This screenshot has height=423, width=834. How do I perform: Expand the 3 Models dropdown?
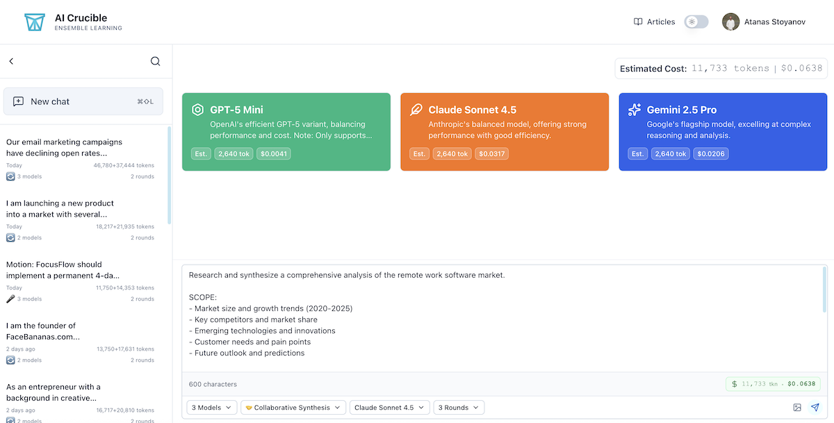click(x=212, y=408)
